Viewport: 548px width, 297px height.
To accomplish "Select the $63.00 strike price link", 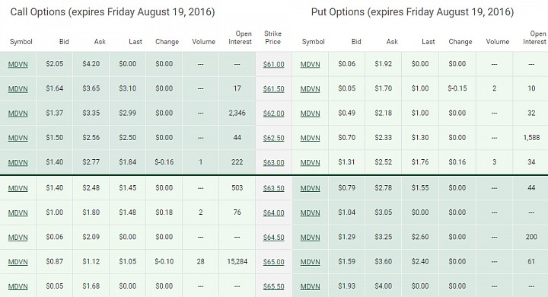I will pos(273,163).
